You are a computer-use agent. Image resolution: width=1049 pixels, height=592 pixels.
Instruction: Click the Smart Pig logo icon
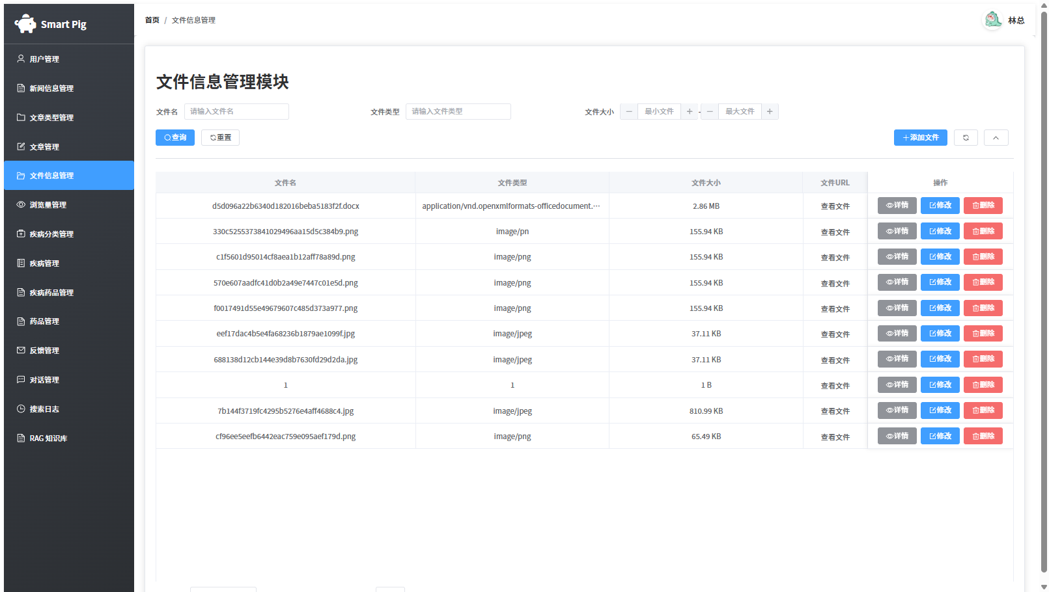click(25, 24)
